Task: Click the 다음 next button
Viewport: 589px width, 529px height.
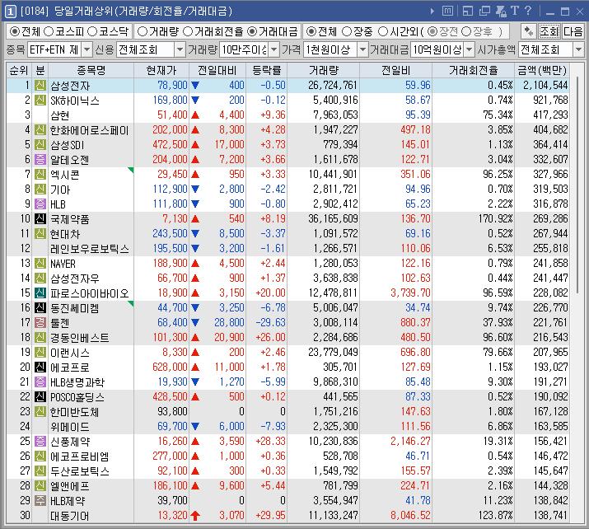Action: [x=573, y=31]
